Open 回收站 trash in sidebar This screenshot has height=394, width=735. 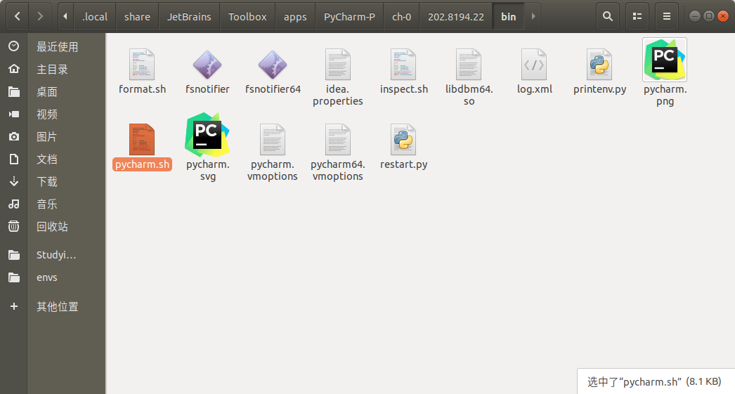(x=53, y=226)
